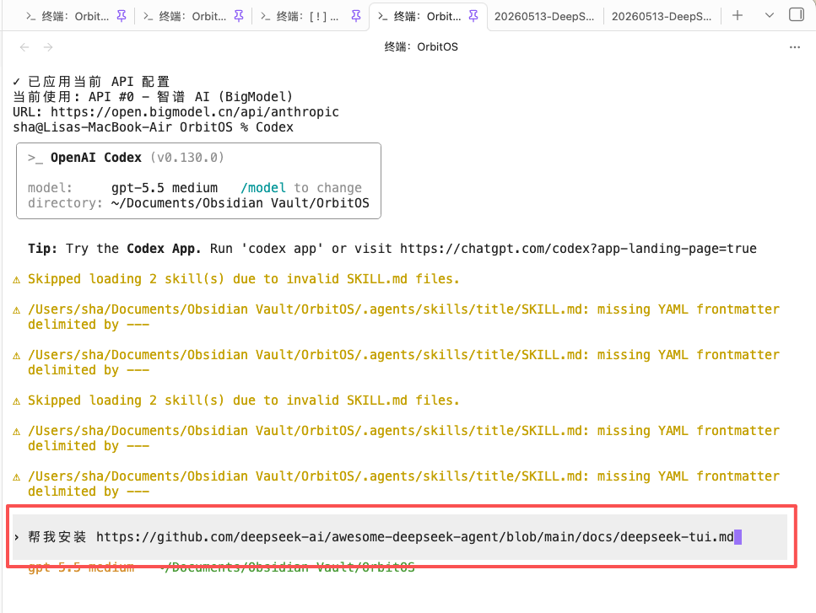816x613 pixels.
Task: Open the tab list dropdown chevron
Action: (769, 15)
